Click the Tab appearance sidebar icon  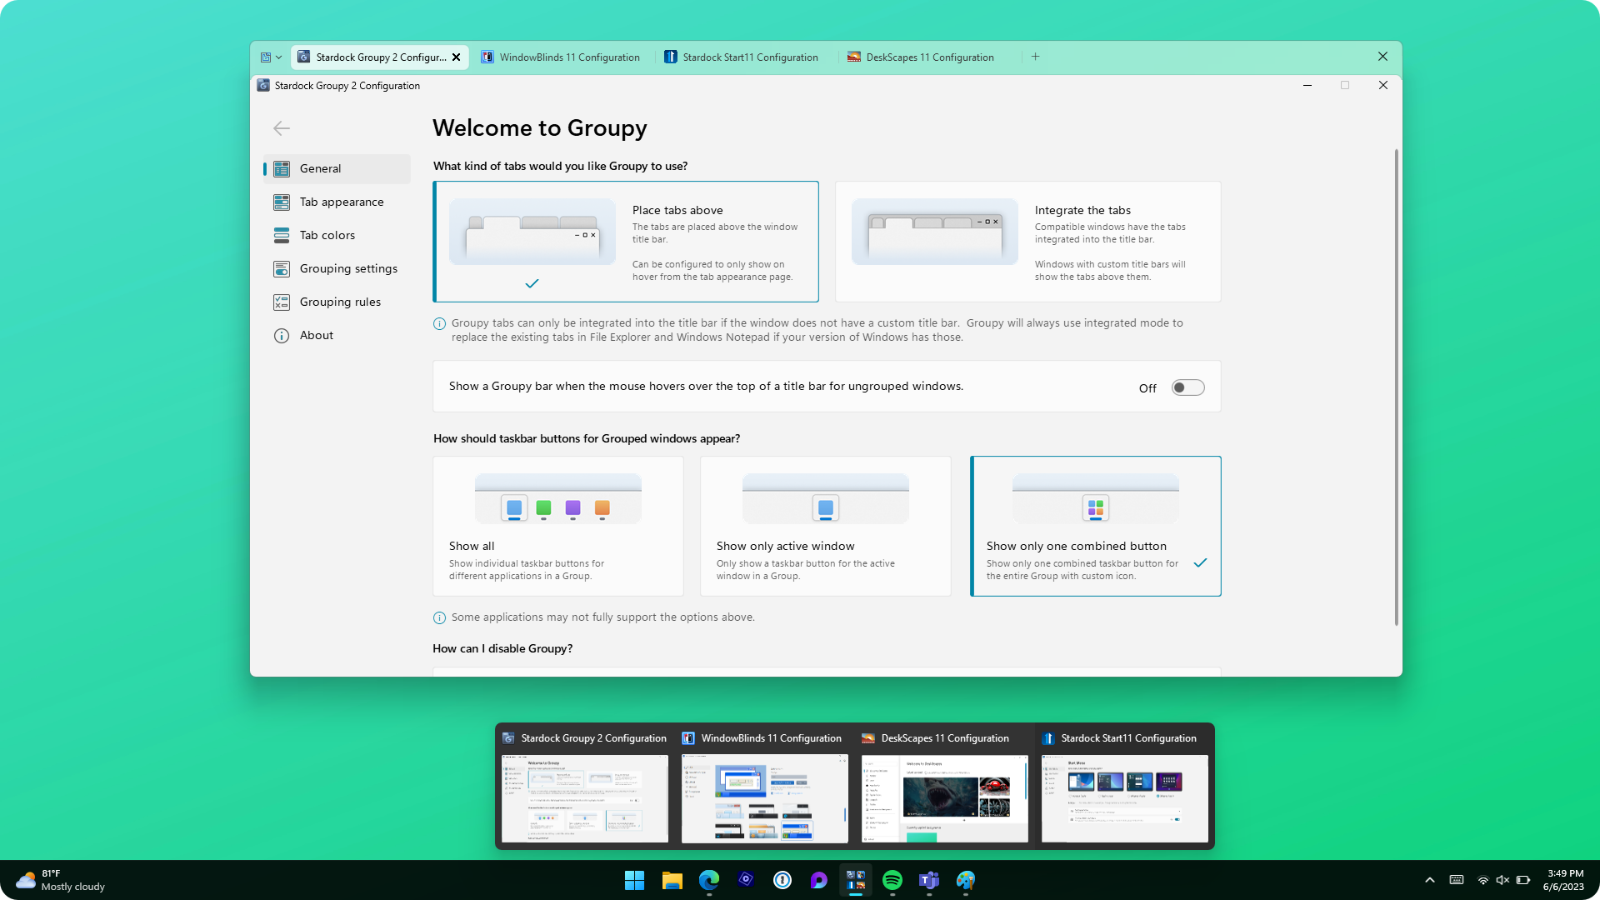[282, 202]
